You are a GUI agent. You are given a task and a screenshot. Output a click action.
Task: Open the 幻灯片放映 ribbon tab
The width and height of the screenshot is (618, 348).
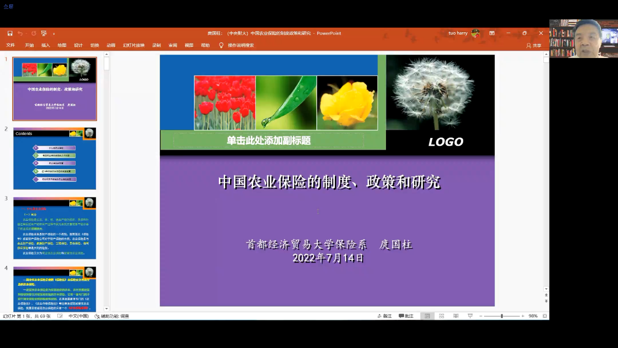tap(134, 45)
